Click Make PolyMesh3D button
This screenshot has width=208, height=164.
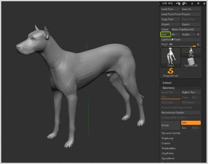pyautogui.click(x=186, y=29)
